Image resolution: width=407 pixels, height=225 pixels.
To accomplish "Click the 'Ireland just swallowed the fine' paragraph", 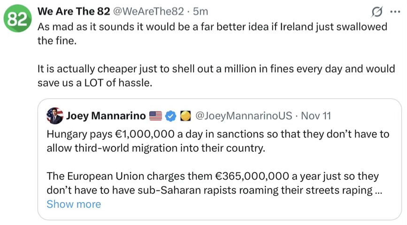I will (x=212, y=33).
